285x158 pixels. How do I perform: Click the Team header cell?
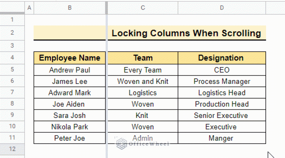tap(143, 58)
